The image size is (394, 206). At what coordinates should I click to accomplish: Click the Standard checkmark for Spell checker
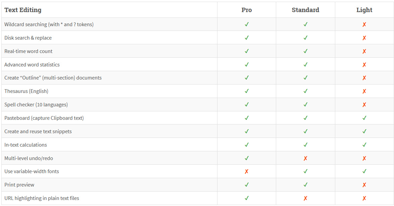pos(305,105)
